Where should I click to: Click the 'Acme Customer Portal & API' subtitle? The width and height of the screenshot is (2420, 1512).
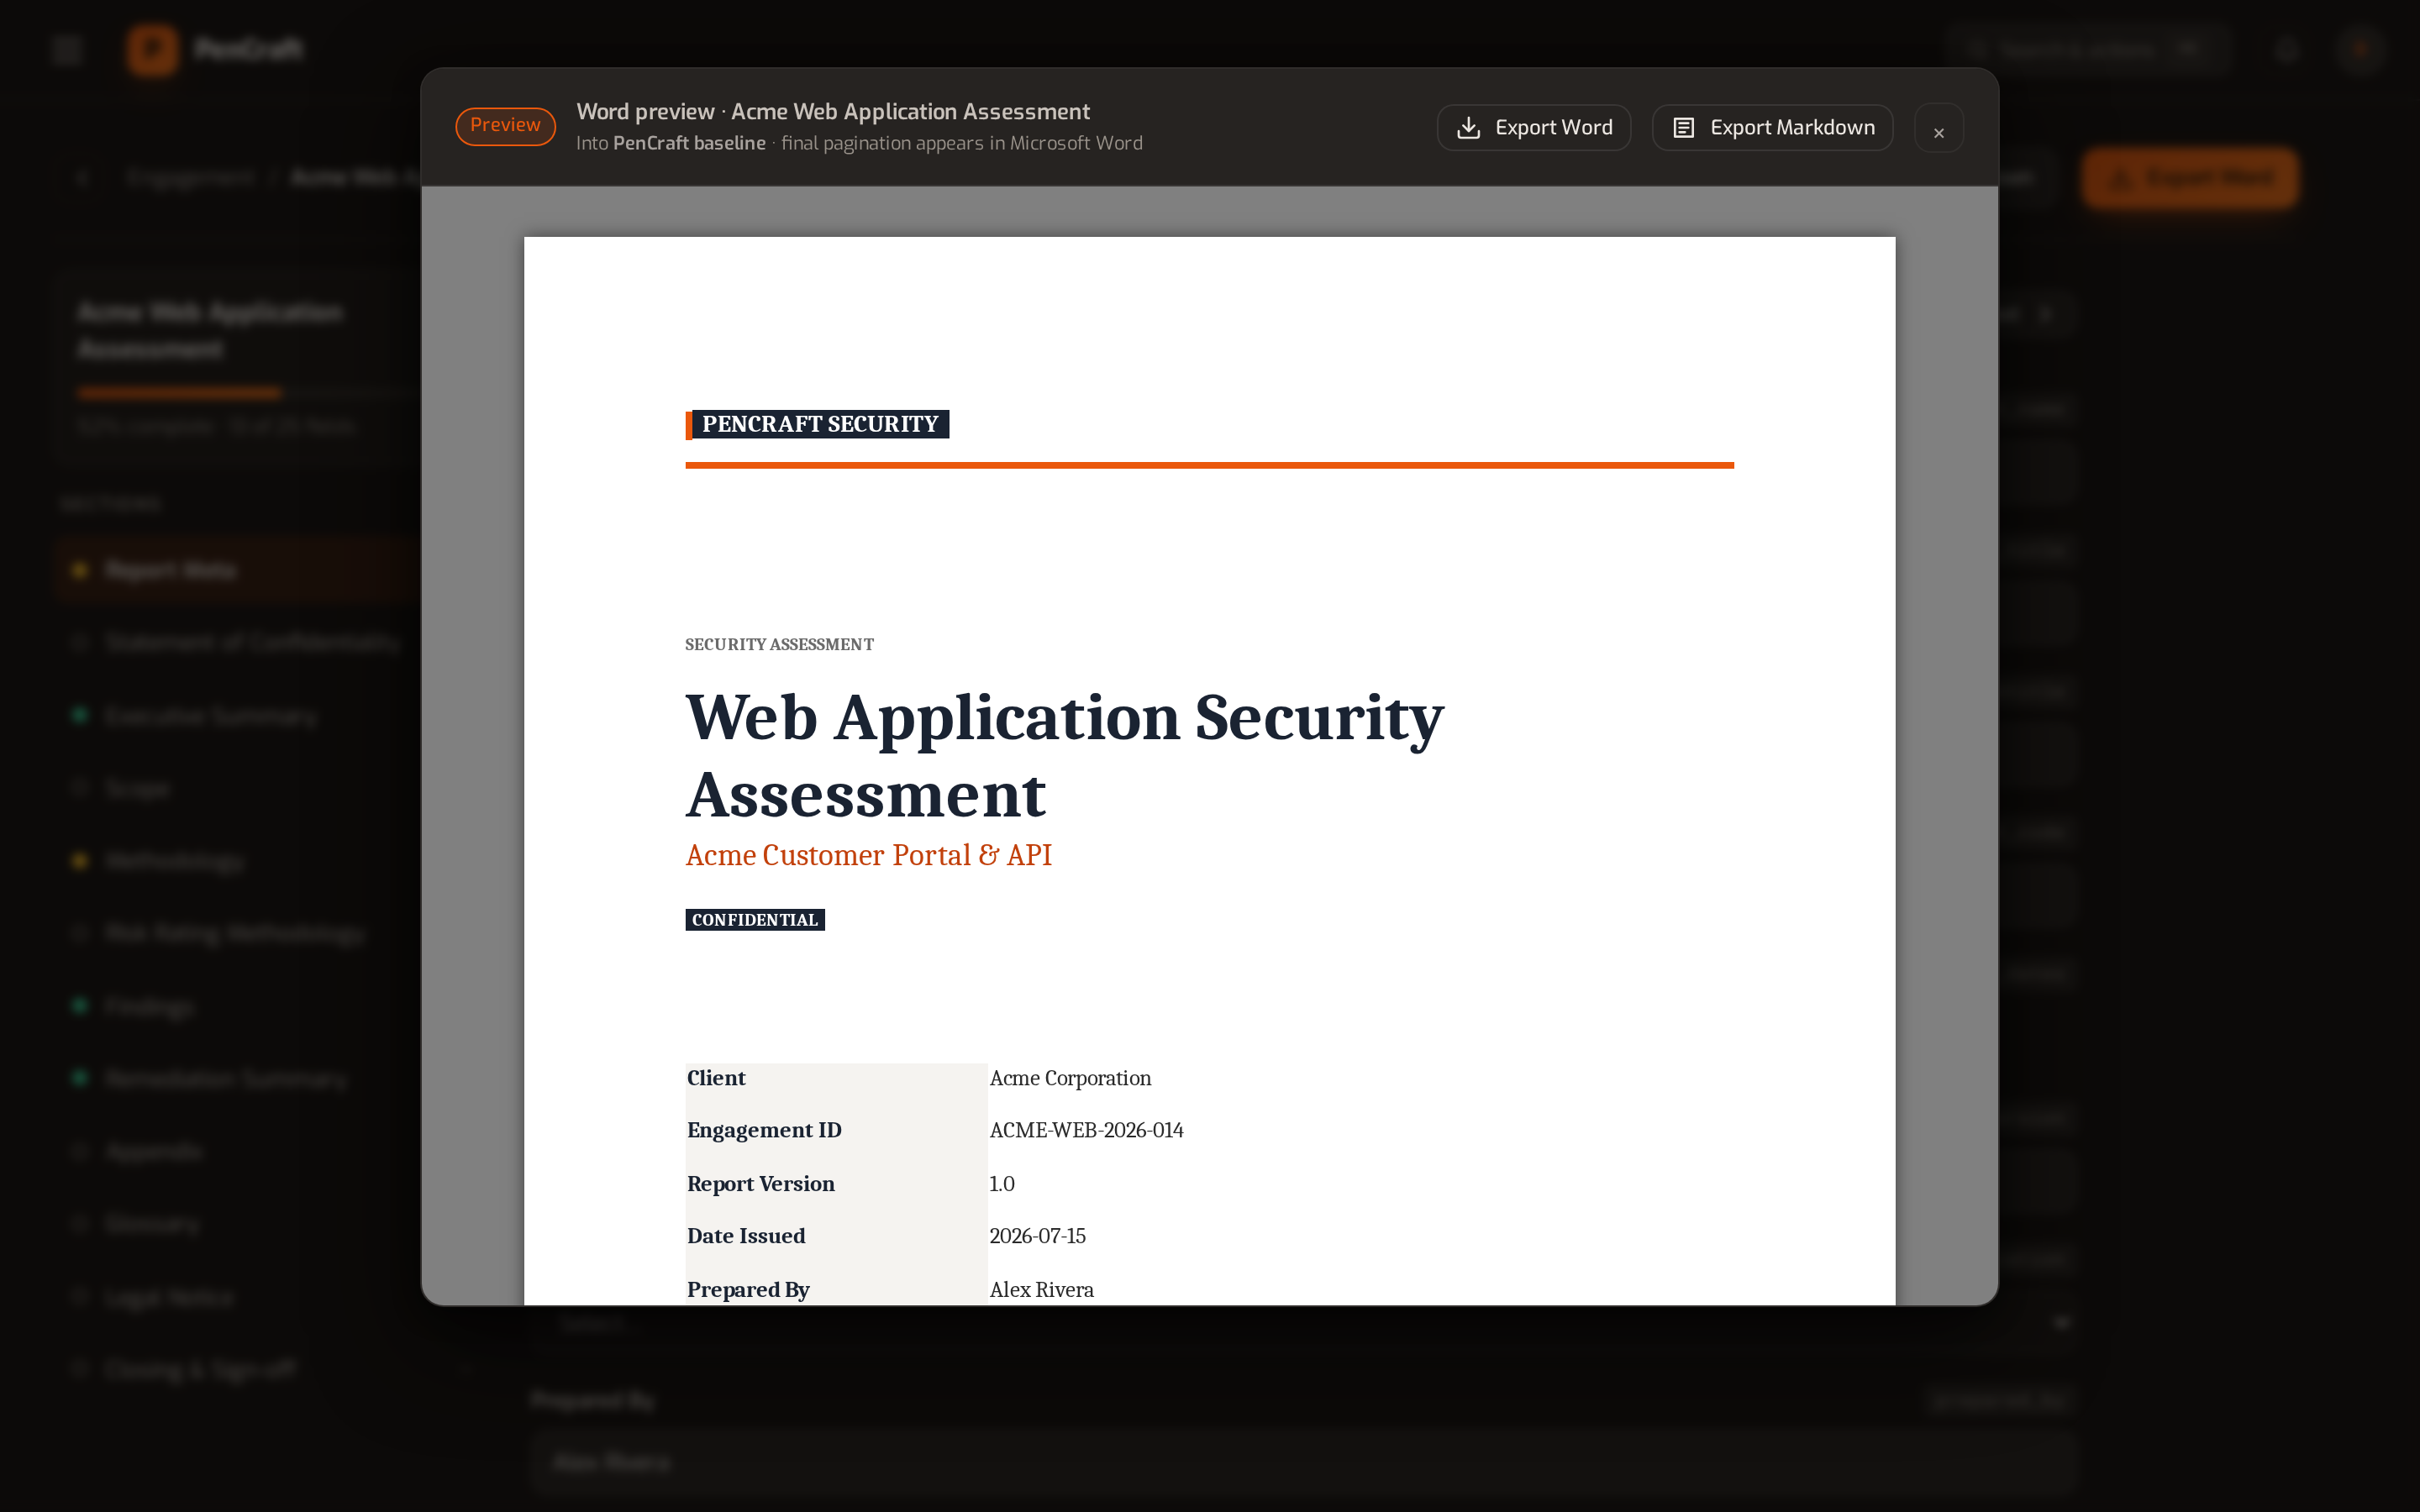[x=868, y=856]
